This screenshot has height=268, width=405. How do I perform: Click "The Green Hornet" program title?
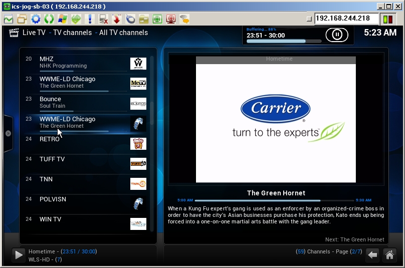point(276,193)
